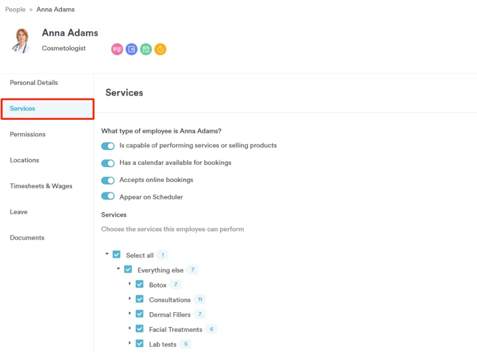Turn off 'Has a calendar available for bookings'
477x360 pixels.
[x=108, y=163]
